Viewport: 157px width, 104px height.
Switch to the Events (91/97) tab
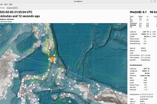pyautogui.click(x=12, y=8)
